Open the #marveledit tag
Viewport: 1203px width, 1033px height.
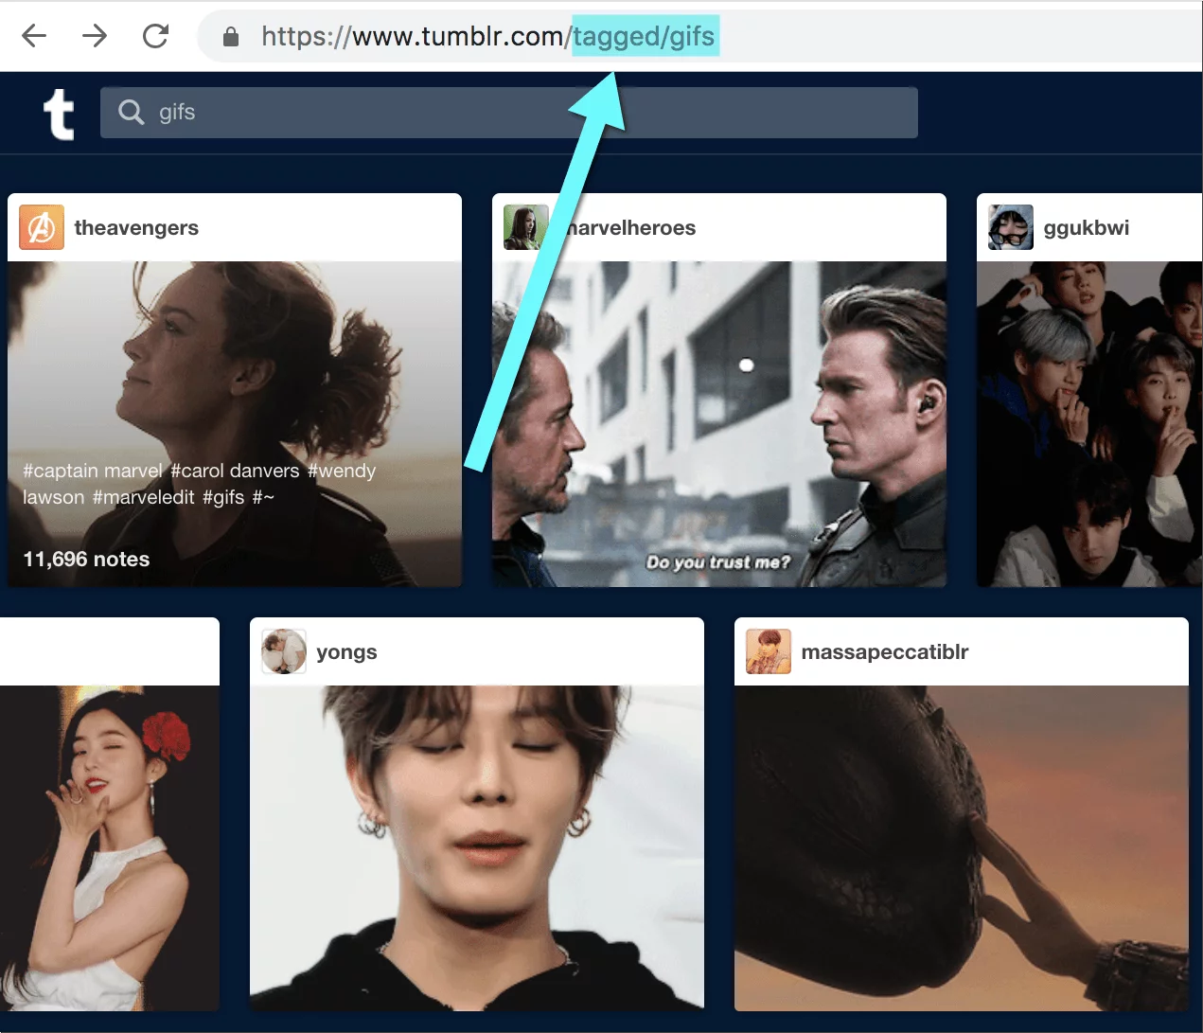click(142, 496)
